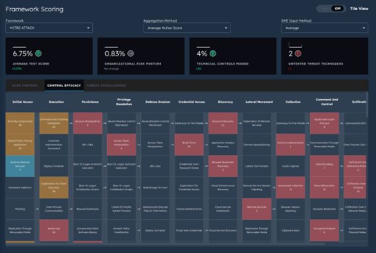The width and height of the screenshot is (376, 253).
Task: Click the Defense Evasion column header
Action: [158, 102]
